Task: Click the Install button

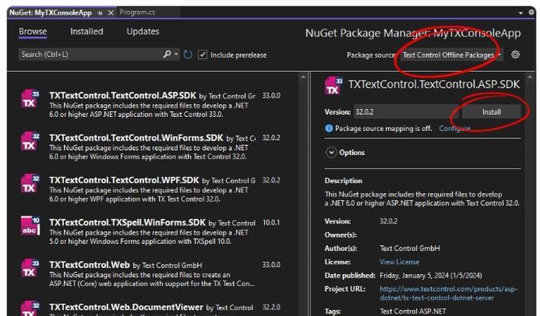Action: [x=492, y=112]
